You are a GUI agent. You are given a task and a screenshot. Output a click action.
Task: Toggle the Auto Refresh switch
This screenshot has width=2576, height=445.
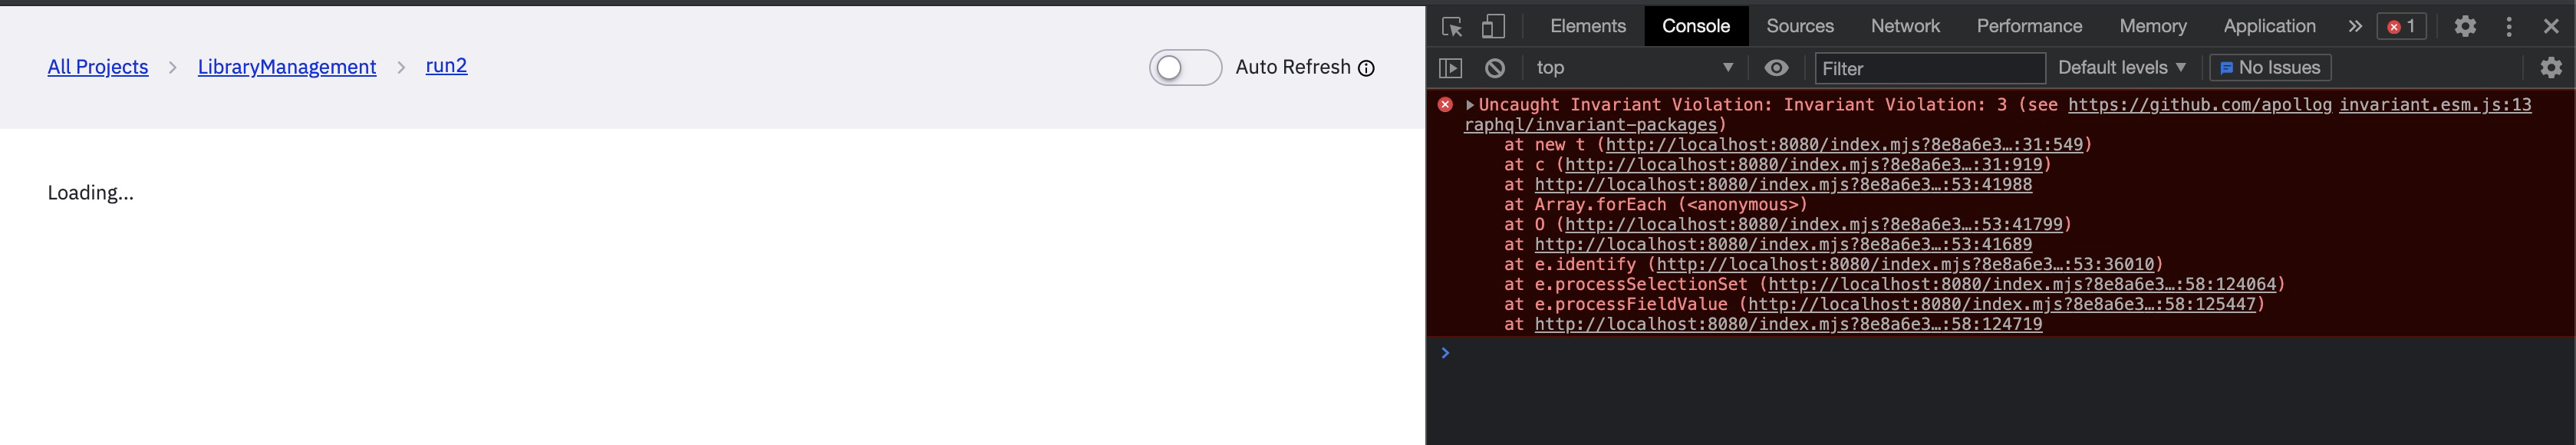[x=1185, y=67]
